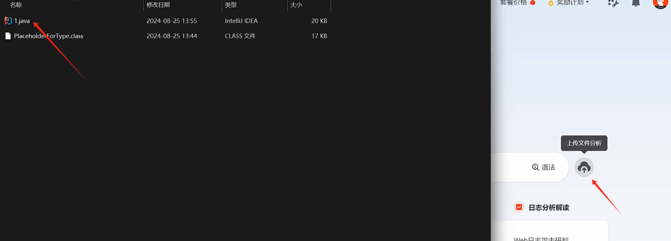Select the PlaceholderForType.class file name
The height and width of the screenshot is (241, 671).
click(49, 36)
